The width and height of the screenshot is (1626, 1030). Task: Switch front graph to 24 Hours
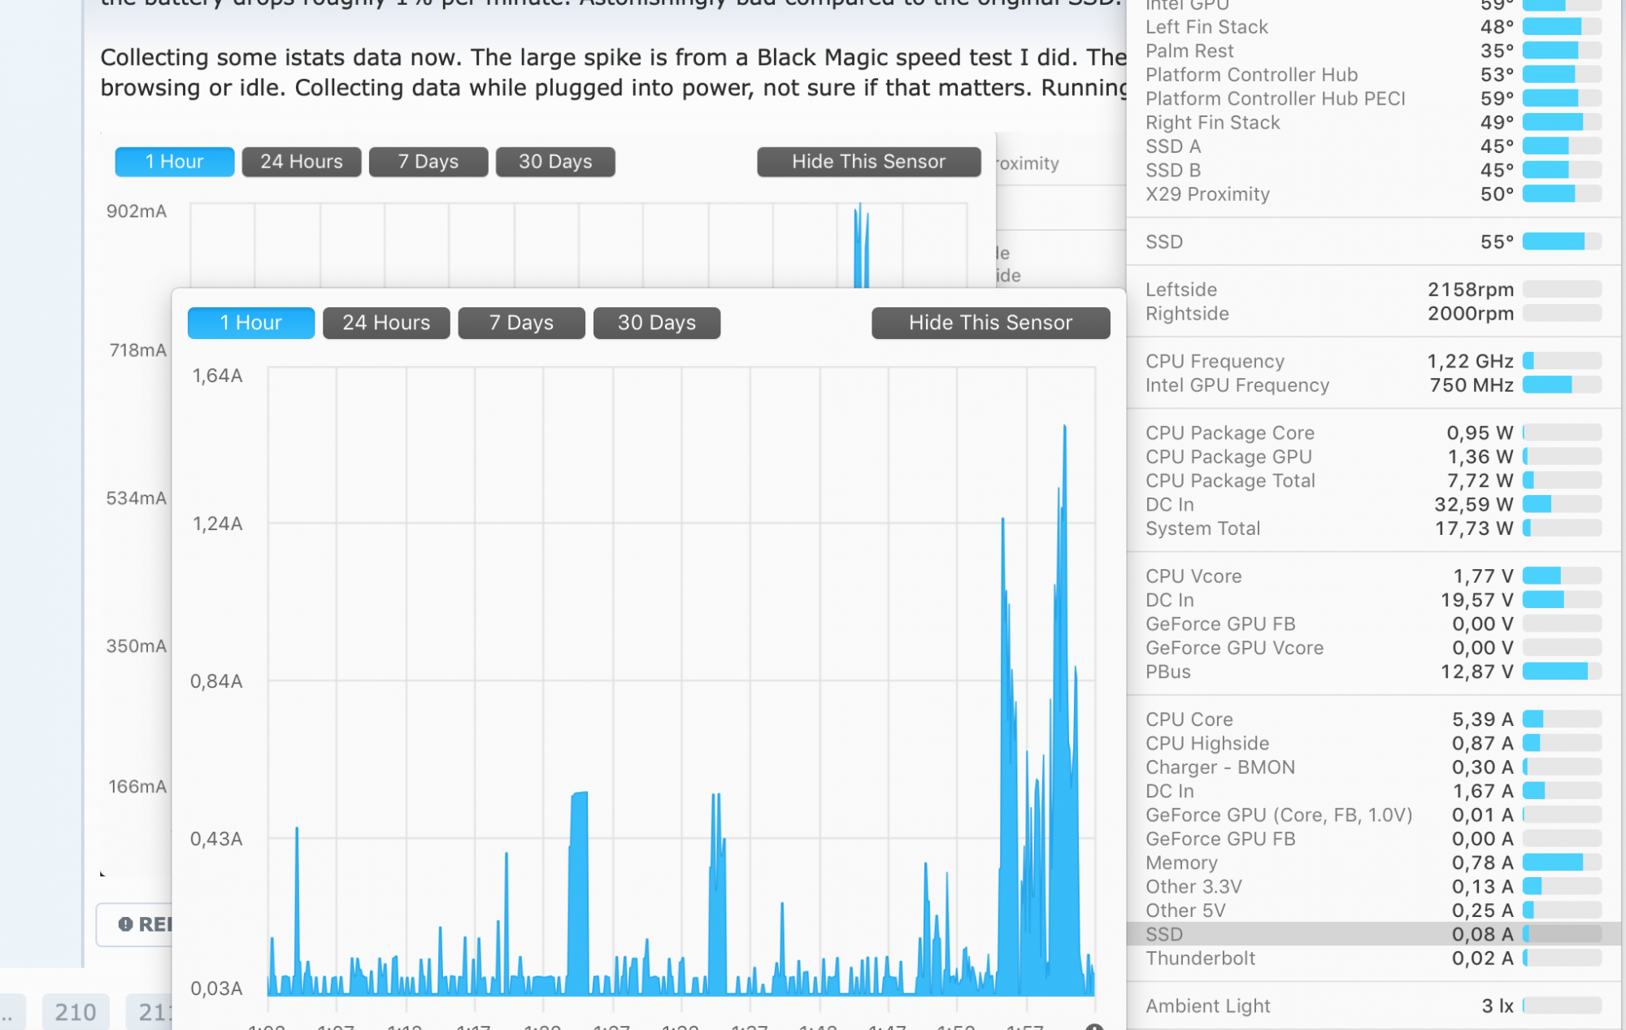tap(385, 323)
